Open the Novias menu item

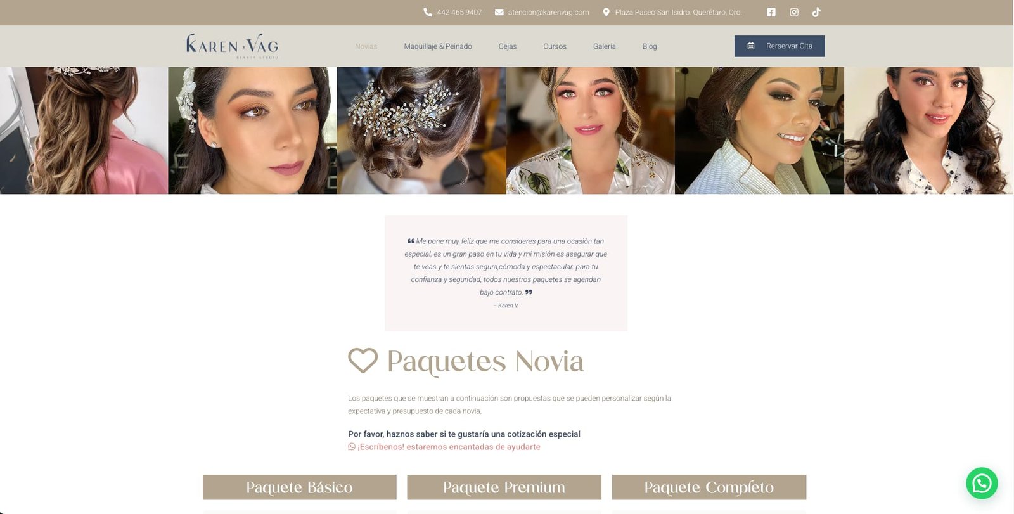(366, 46)
